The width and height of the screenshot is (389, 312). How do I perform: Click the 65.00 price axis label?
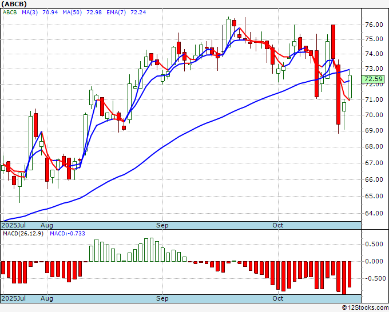(x=374, y=196)
